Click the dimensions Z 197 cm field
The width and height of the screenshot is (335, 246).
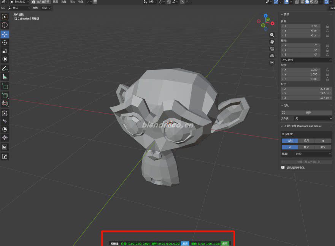tap(306, 98)
